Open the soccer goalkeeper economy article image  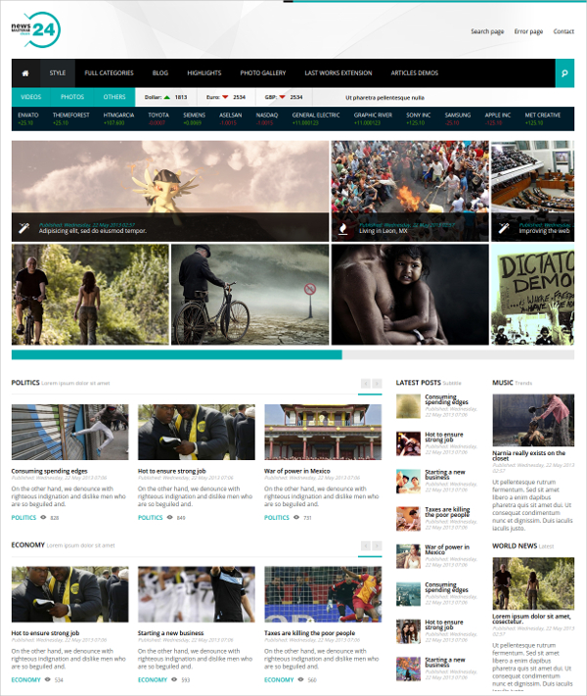pyautogui.click(x=323, y=594)
